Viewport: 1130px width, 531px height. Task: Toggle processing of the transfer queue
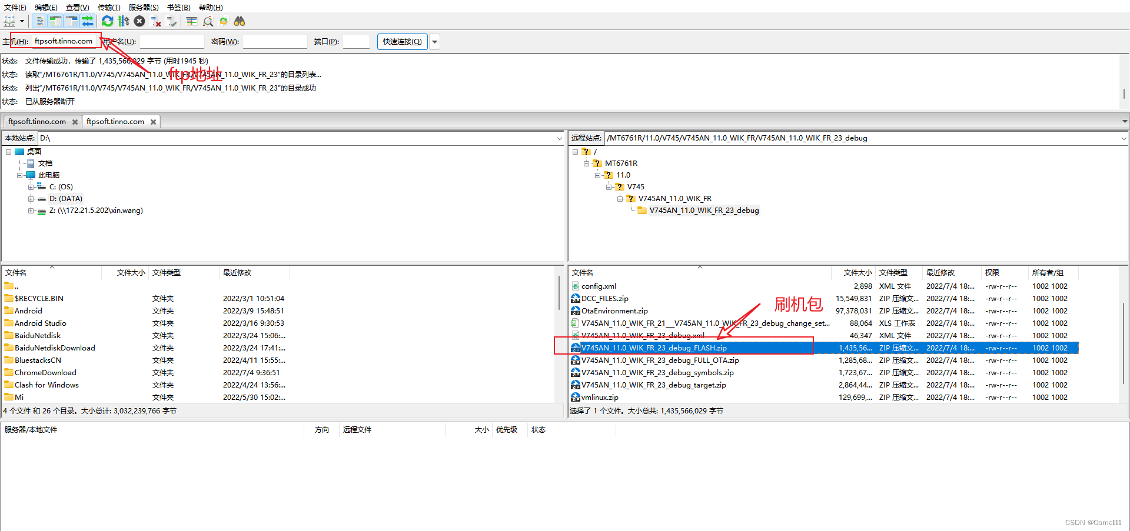(123, 21)
